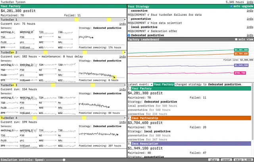The height and width of the screenshot is (162, 254).
Task: Open info for Turbofan 1
Action: pyautogui.click(x=123, y=24)
